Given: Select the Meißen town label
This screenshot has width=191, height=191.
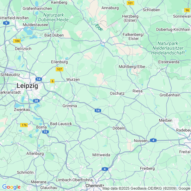Looking at the screenshot, I should (166, 120).
